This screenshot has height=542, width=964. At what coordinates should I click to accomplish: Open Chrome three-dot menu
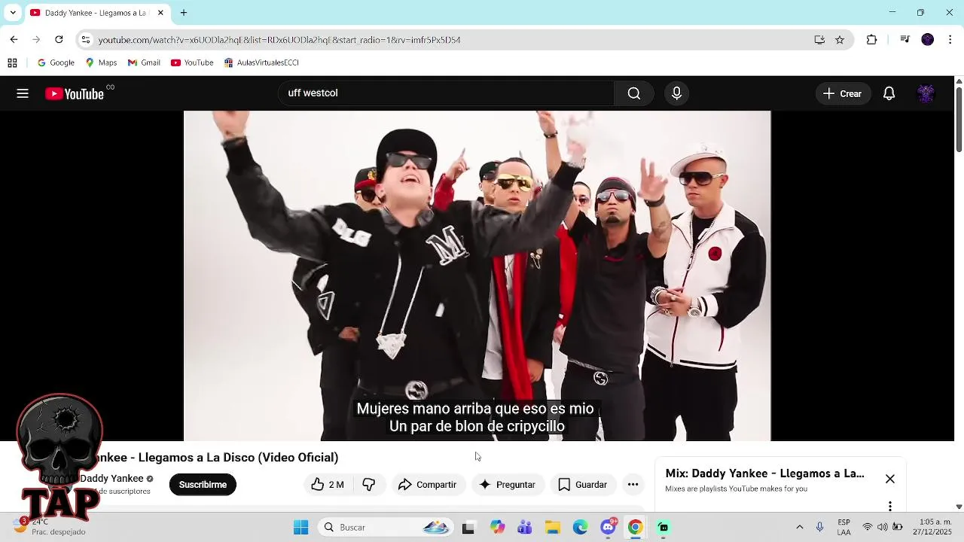pyautogui.click(x=951, y=40)
